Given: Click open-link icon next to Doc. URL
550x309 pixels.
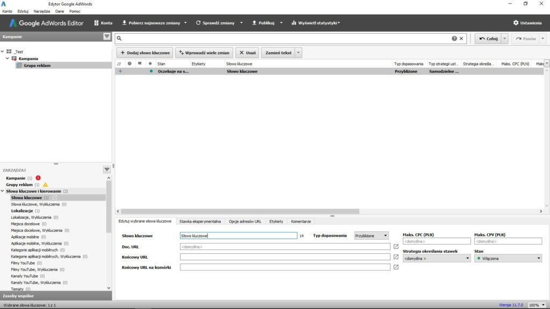Looking at the screenshot, I should [x=396, y=246].
